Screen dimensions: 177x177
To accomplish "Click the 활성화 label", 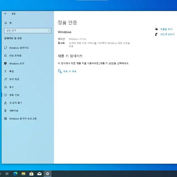I will click(x=61, y=43).
